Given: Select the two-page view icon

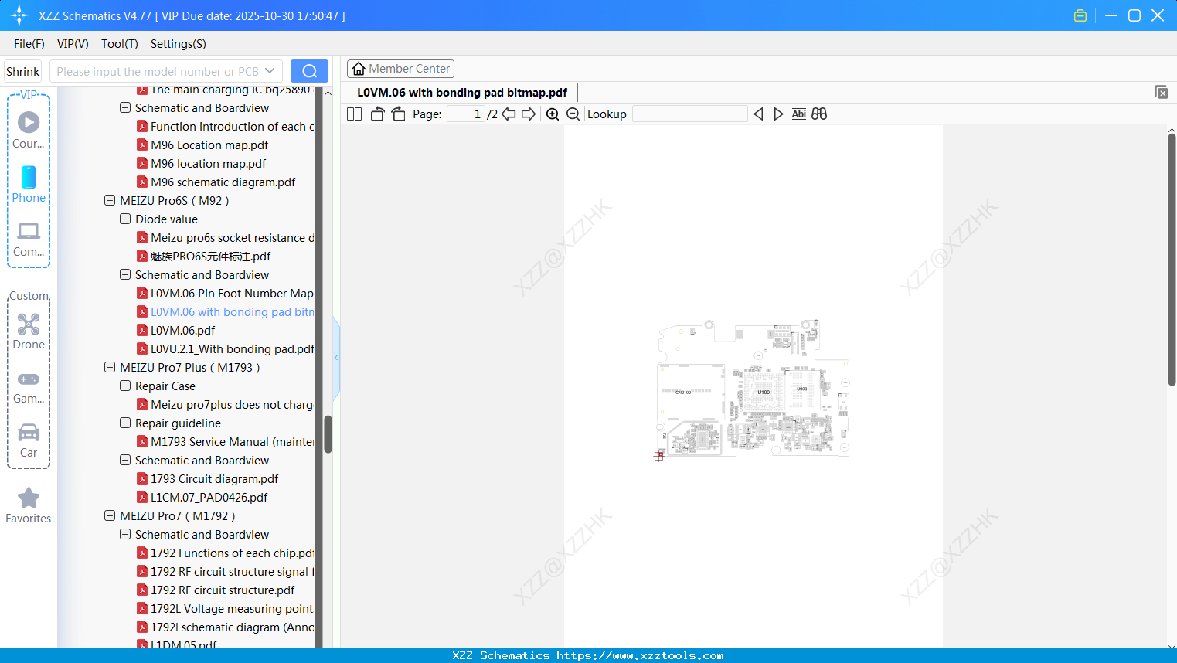Looking at the screenshot, I should 354,114.
